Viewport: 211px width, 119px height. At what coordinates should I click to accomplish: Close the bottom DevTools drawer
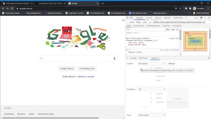click(209, 58)
